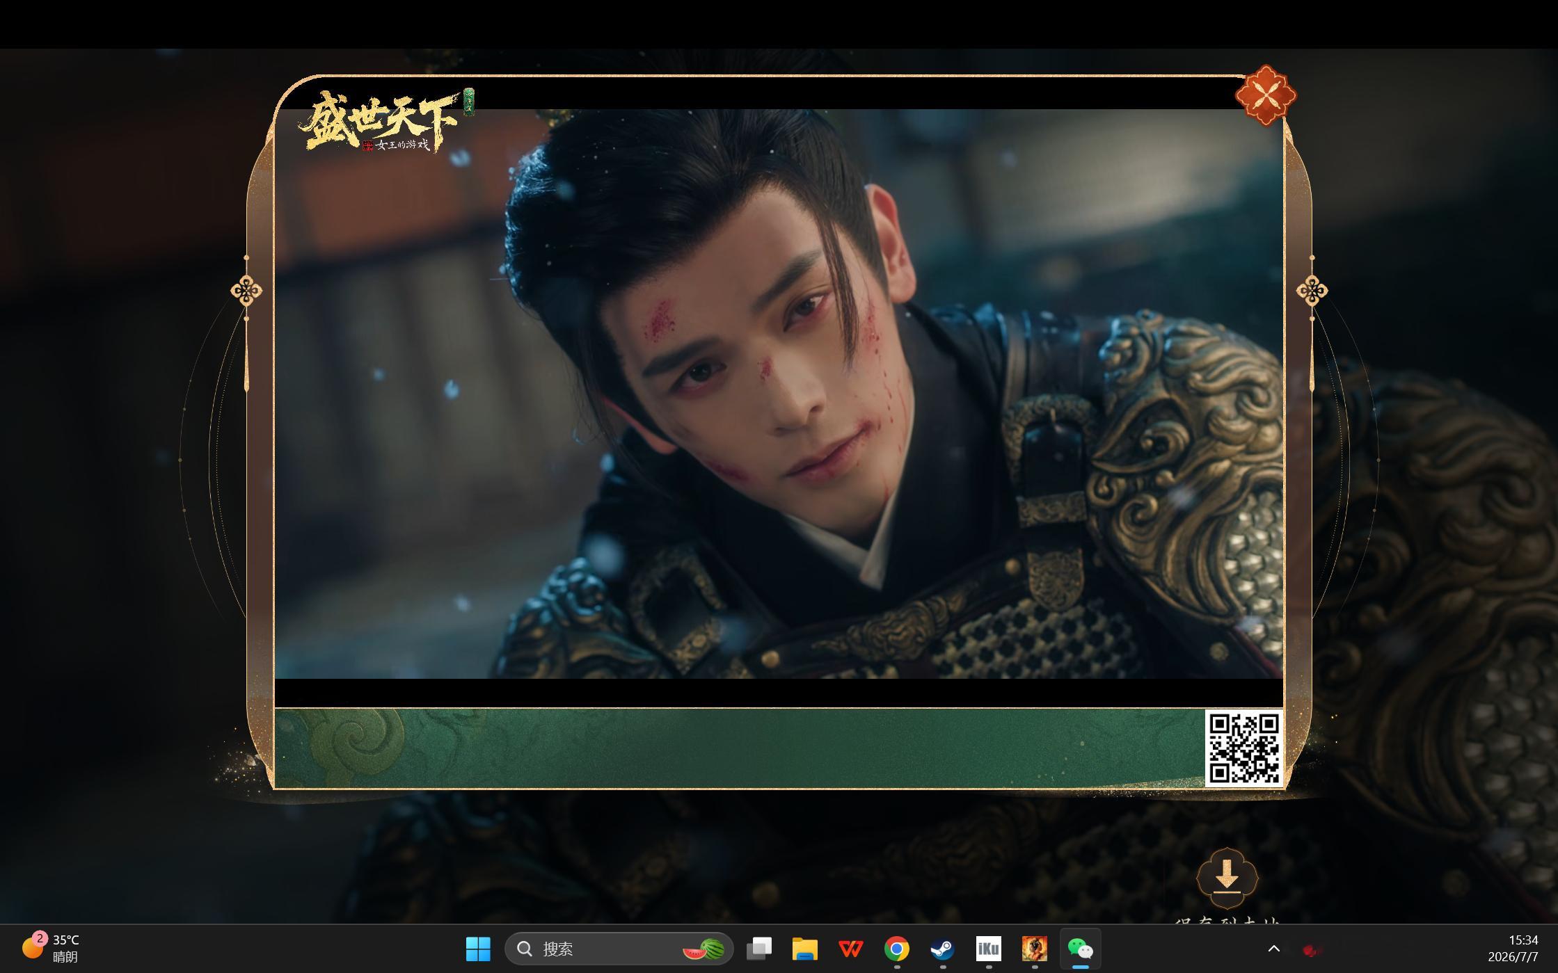Open the Windows Start menu
Image resolution: width=1558 pixels, height=973 pixels.
click(478, 949)
